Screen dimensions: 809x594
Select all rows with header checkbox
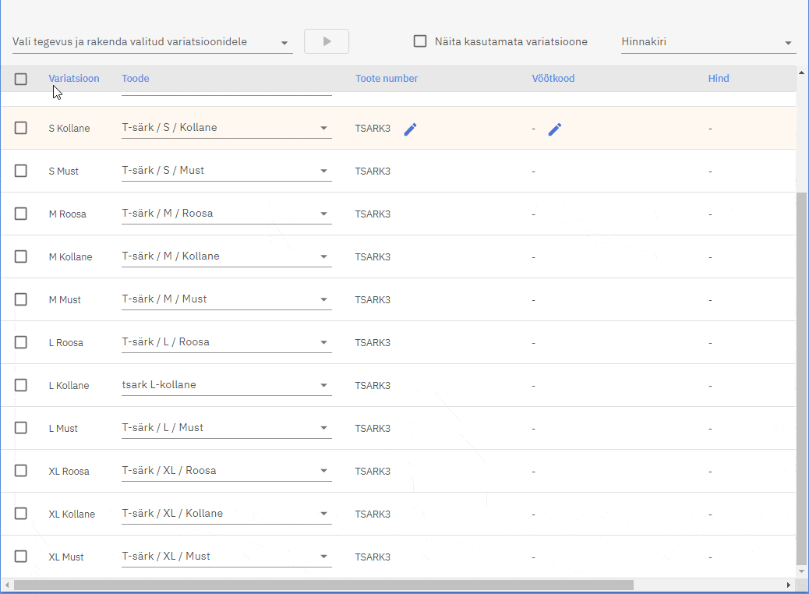click(x=21, y=79)
